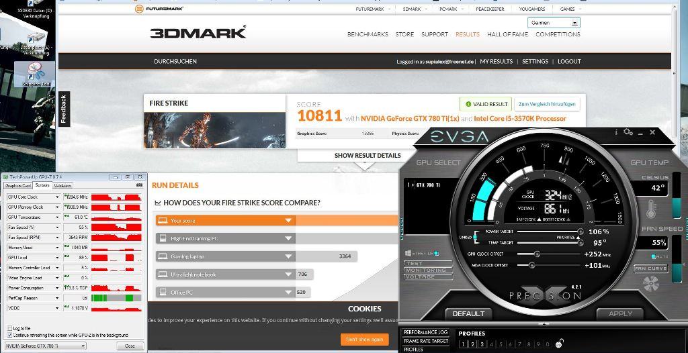Open Power Consumption sensor dropdown
Screen dimensions: 688x353
click(57, 288)
